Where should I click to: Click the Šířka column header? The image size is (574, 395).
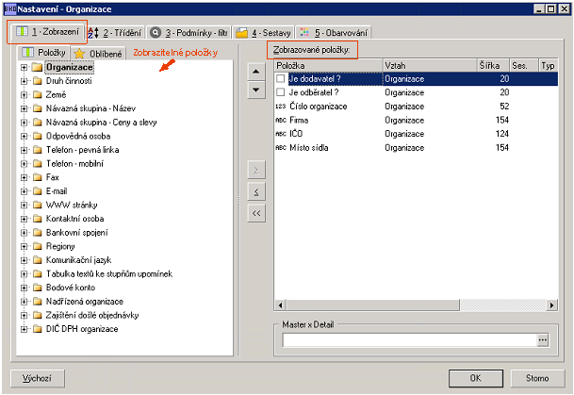[493, 66]
